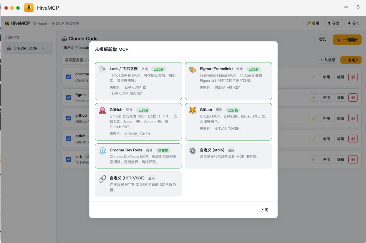The width and height of the screenshot is (366, 243).
Task: Click 停用 for the gitlab server
Action: (327, 139)
